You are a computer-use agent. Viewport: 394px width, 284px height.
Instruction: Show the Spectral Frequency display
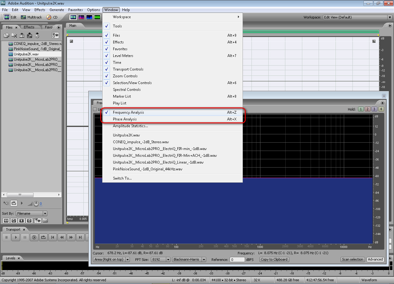[81, 17]
